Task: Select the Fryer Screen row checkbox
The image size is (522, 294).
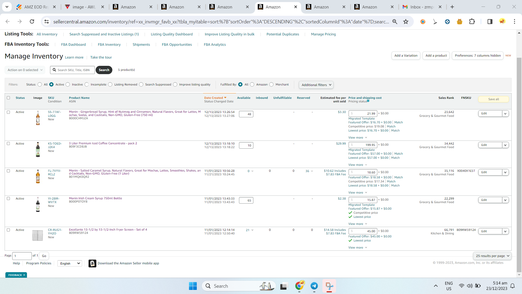Action: coord(8,230)
